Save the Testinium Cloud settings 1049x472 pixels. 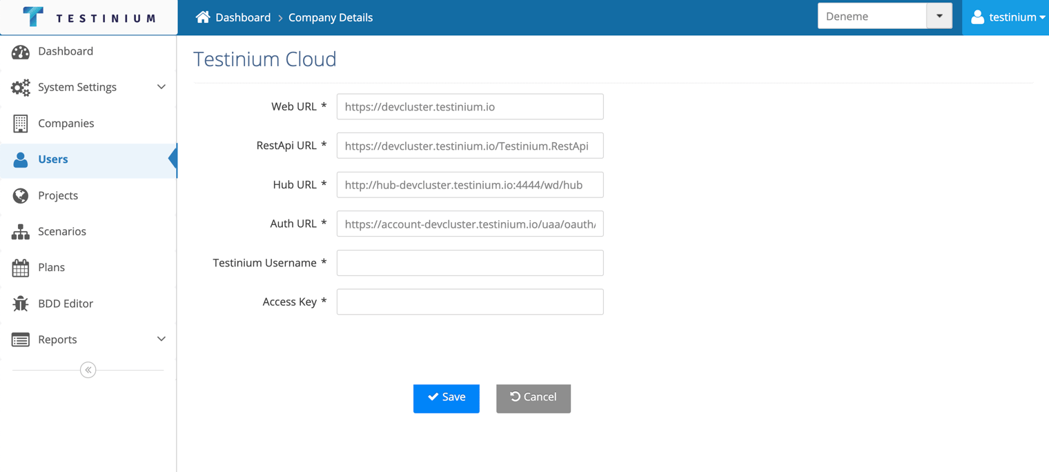447,398
